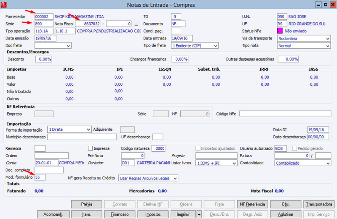The width and height of the screenshot is (337, 219).
Task: Click the Data desembaraço date field
Action: (x=318, y=137)
